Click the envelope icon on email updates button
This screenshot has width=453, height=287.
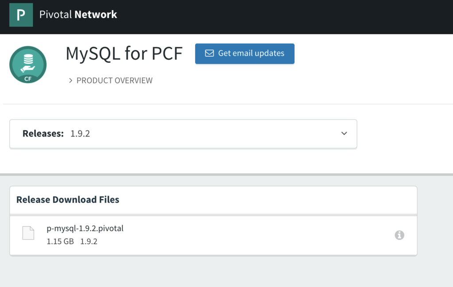[x=209, y=53]
